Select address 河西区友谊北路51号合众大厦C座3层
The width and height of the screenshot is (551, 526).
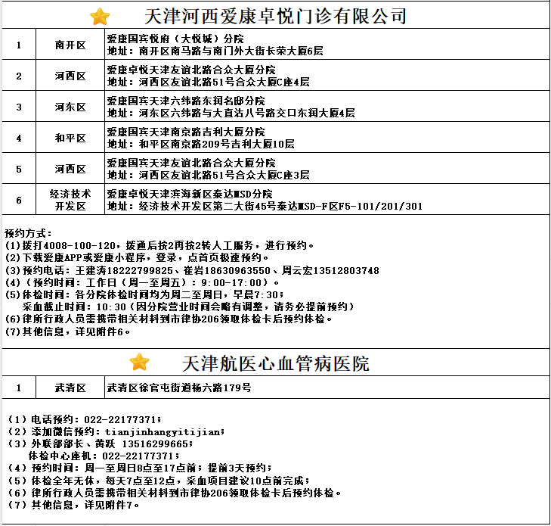click(x=224, y=175)
